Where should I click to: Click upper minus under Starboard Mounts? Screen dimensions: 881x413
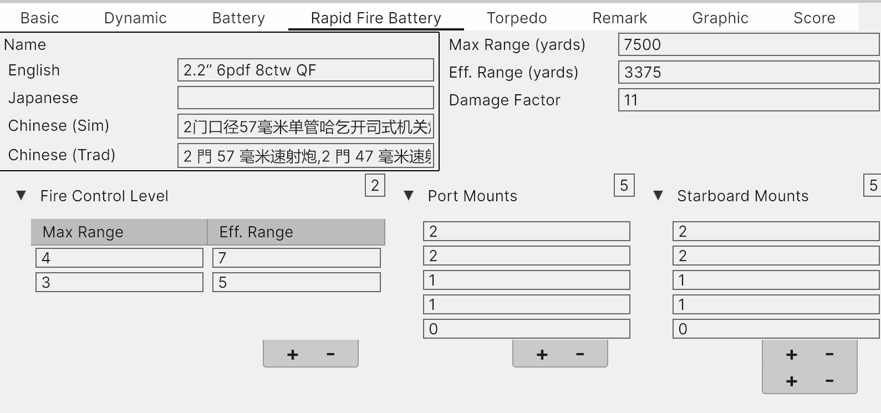pos(829,355)
